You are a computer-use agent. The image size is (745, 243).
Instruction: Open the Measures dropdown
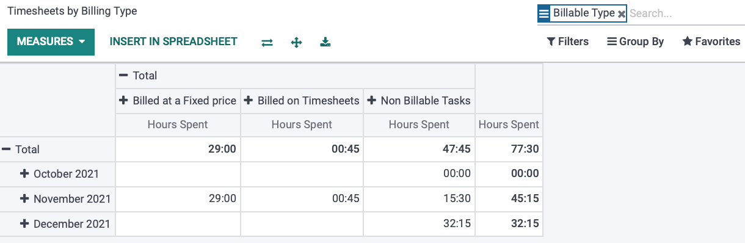pos(51,42)
